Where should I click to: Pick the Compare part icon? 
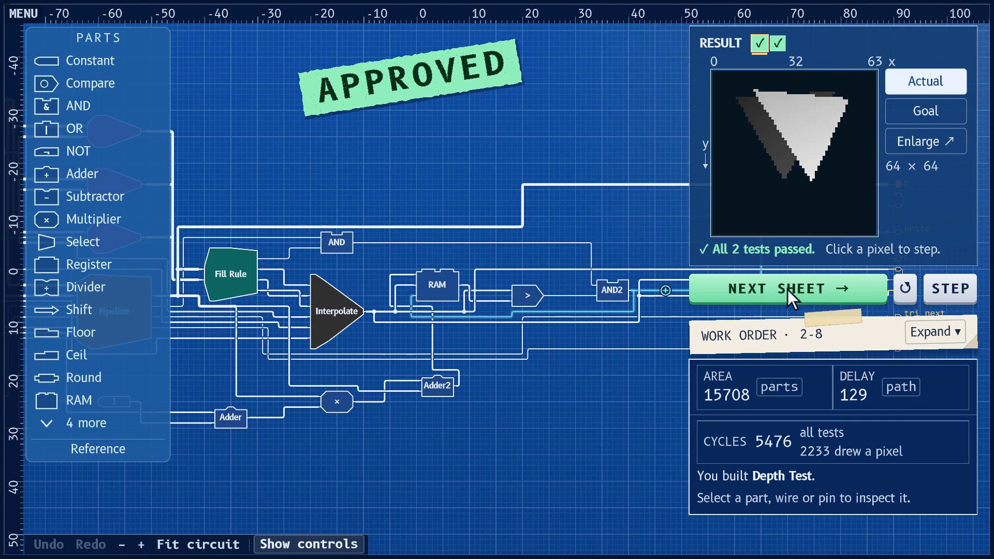(46, 83)
